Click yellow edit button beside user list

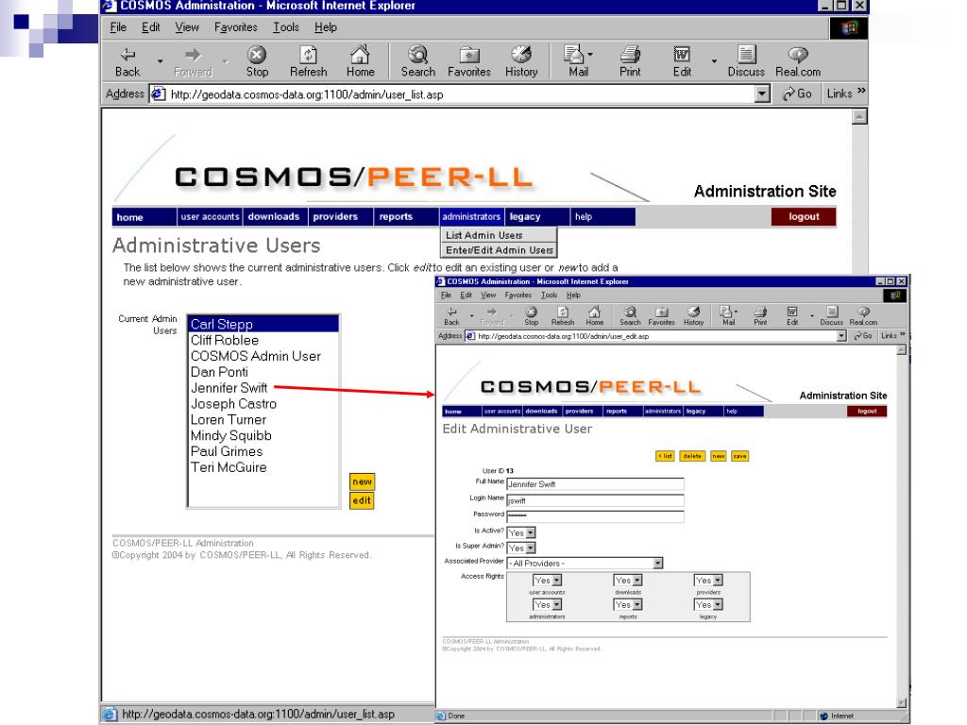[362, 500]
